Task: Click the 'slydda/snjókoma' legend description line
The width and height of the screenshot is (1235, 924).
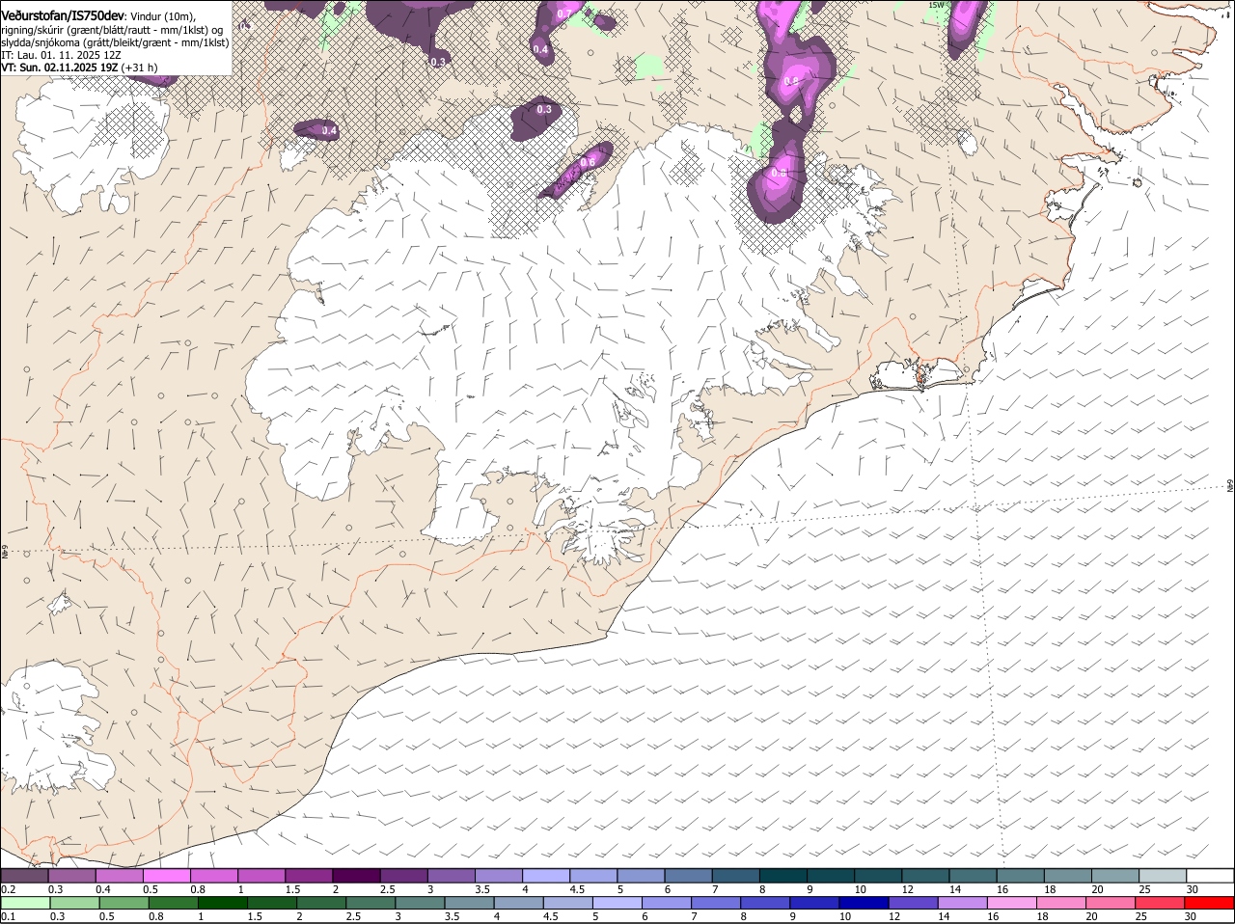Action: pyautogui.click(x=116, y=42)
